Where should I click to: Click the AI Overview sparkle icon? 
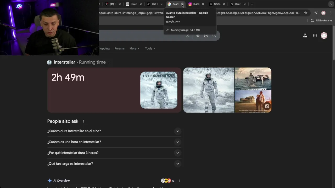[x=50, y=181]
